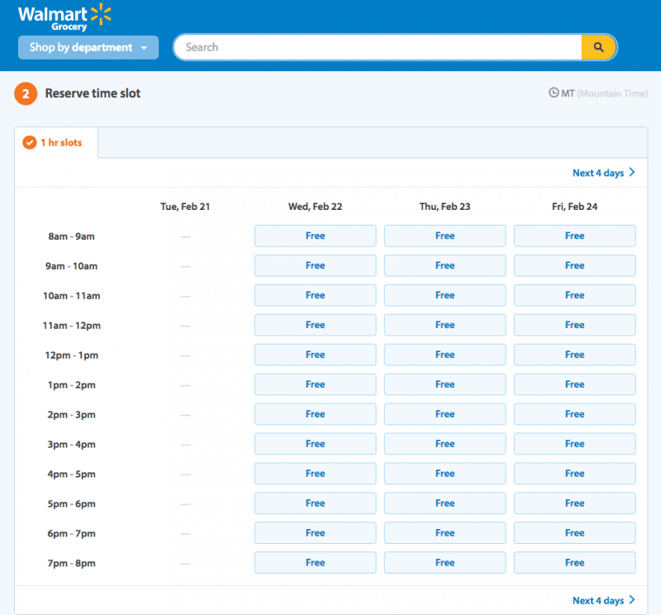Screen dimensions: 661x615
Task: Click the 12pm - 1pm row label
Action: pos(72,355)
